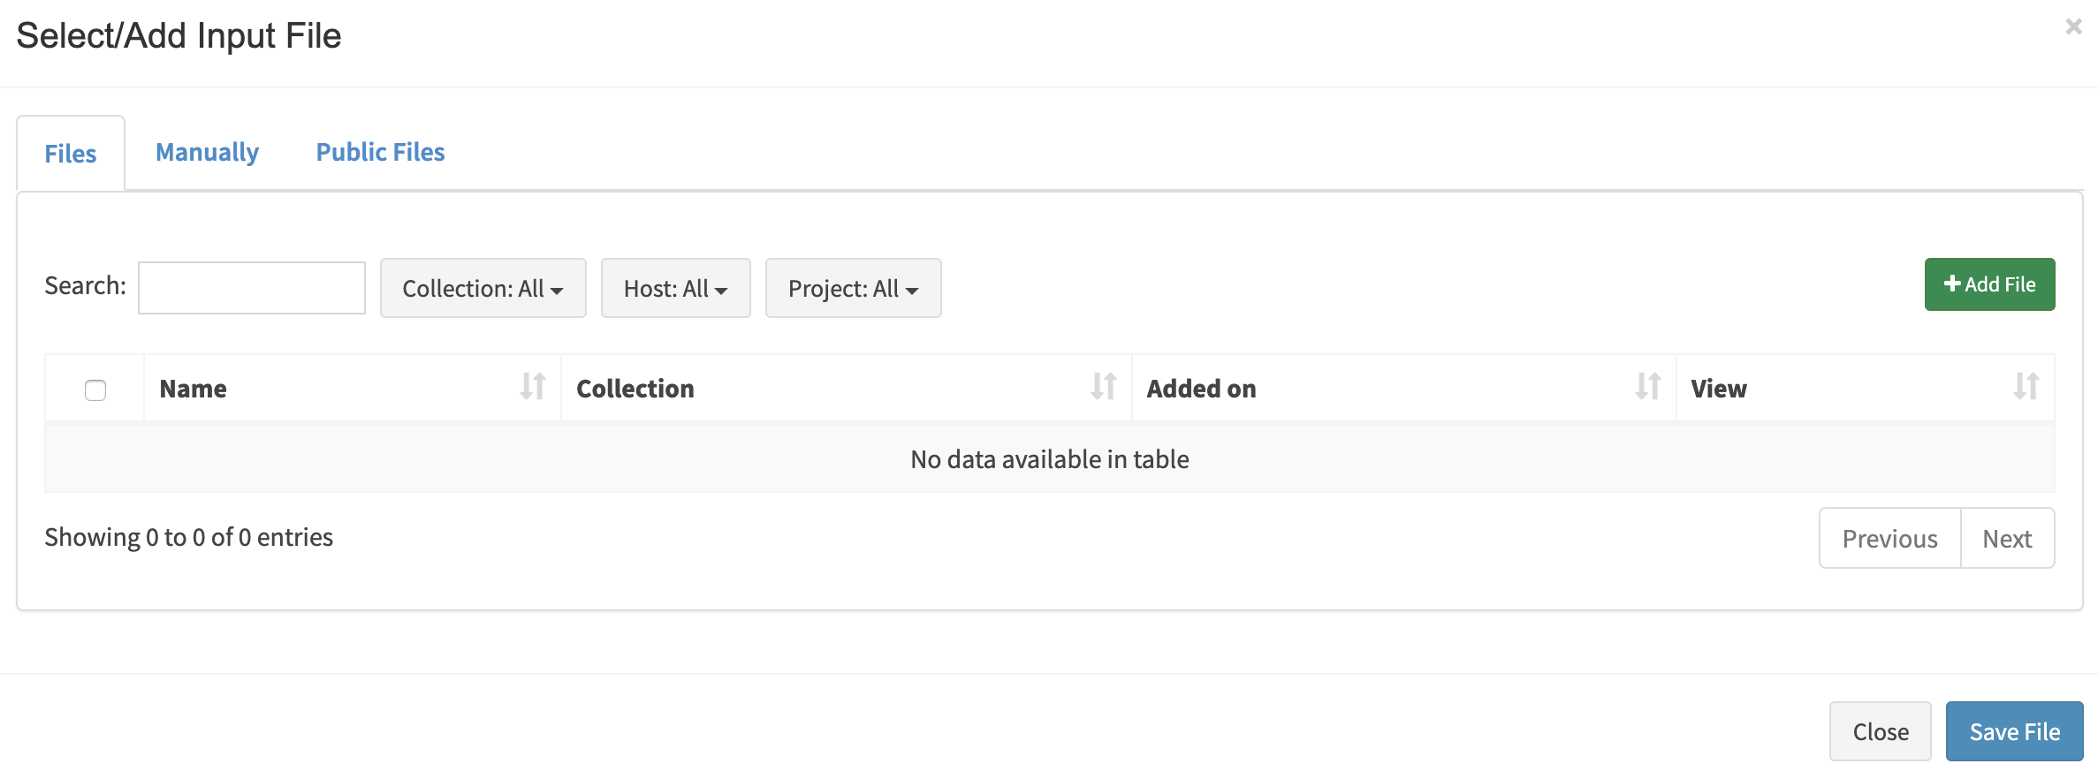Open the Collection: All dropdown
Image resolution: width=2098 pixels, height=779 pixels.
pyautogui.click(x=483, y=288)
